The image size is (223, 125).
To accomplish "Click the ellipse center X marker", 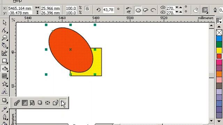I will 70,49.
